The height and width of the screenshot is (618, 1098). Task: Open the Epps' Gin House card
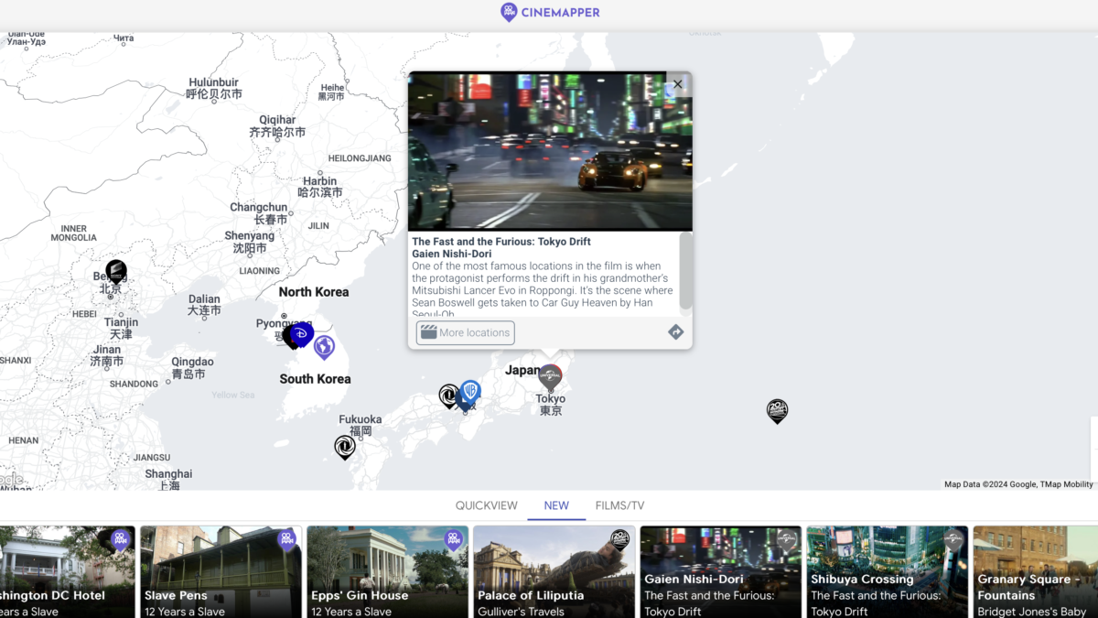(387, 572)
